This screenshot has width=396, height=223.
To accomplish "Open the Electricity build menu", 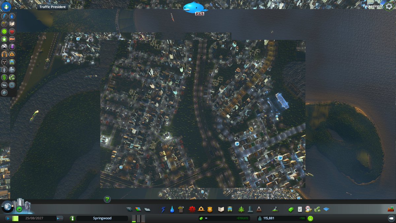I will [x=163, y=209].
